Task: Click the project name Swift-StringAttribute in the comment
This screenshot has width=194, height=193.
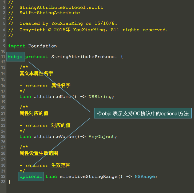Action: (x=50, y=13)
